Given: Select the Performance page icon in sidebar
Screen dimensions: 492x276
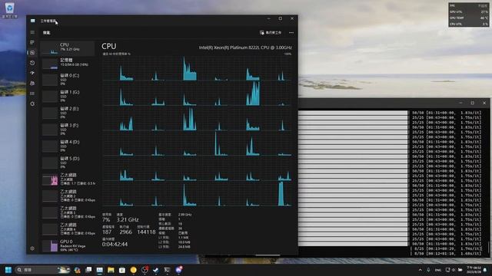Looking at the screenshot, I should click(x=32, y=53).
